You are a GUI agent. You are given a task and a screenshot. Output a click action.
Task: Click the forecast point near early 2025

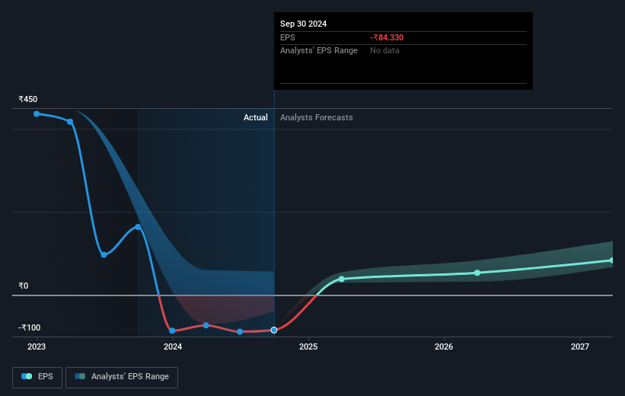pyautogui.click(x=342, y=279)
